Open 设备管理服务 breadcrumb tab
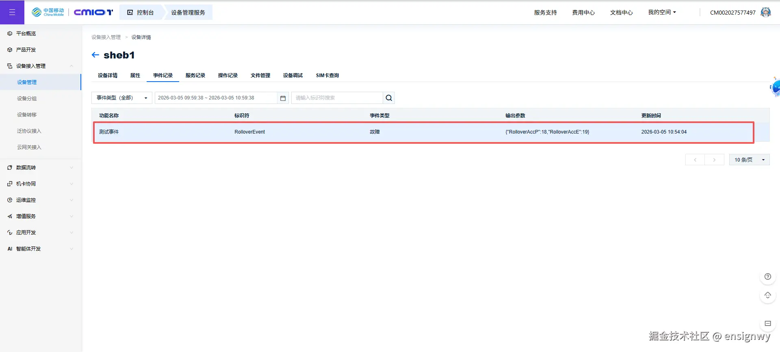 [188, 13]
